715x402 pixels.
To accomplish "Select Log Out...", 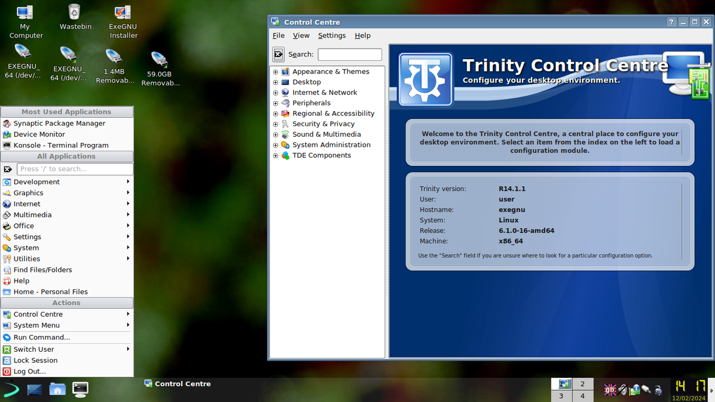I will (x=67, y=371).
